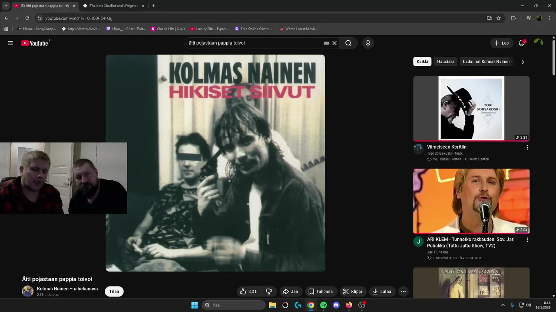The height and width of the screenshot is (312, 556).
Task: Open Watch Latest Movie bookmark
Action: [x=299, y=29]
